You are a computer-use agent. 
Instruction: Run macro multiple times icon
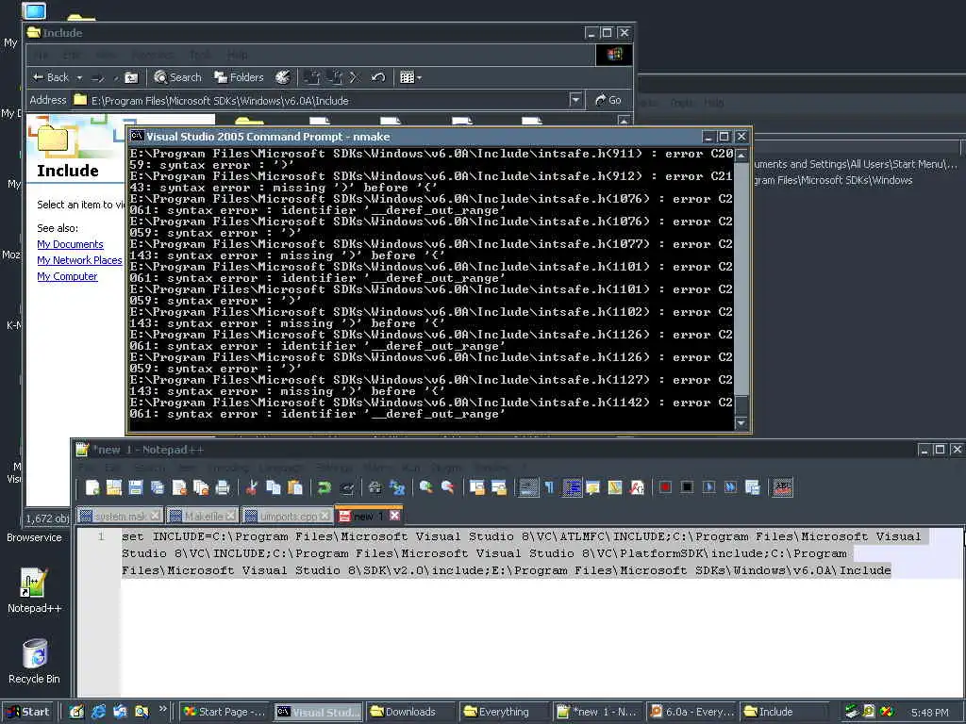(731, 488)
